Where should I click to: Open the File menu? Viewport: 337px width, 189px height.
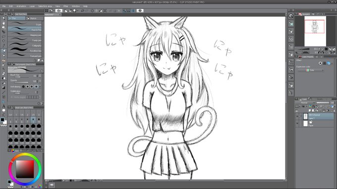[3, 6]
